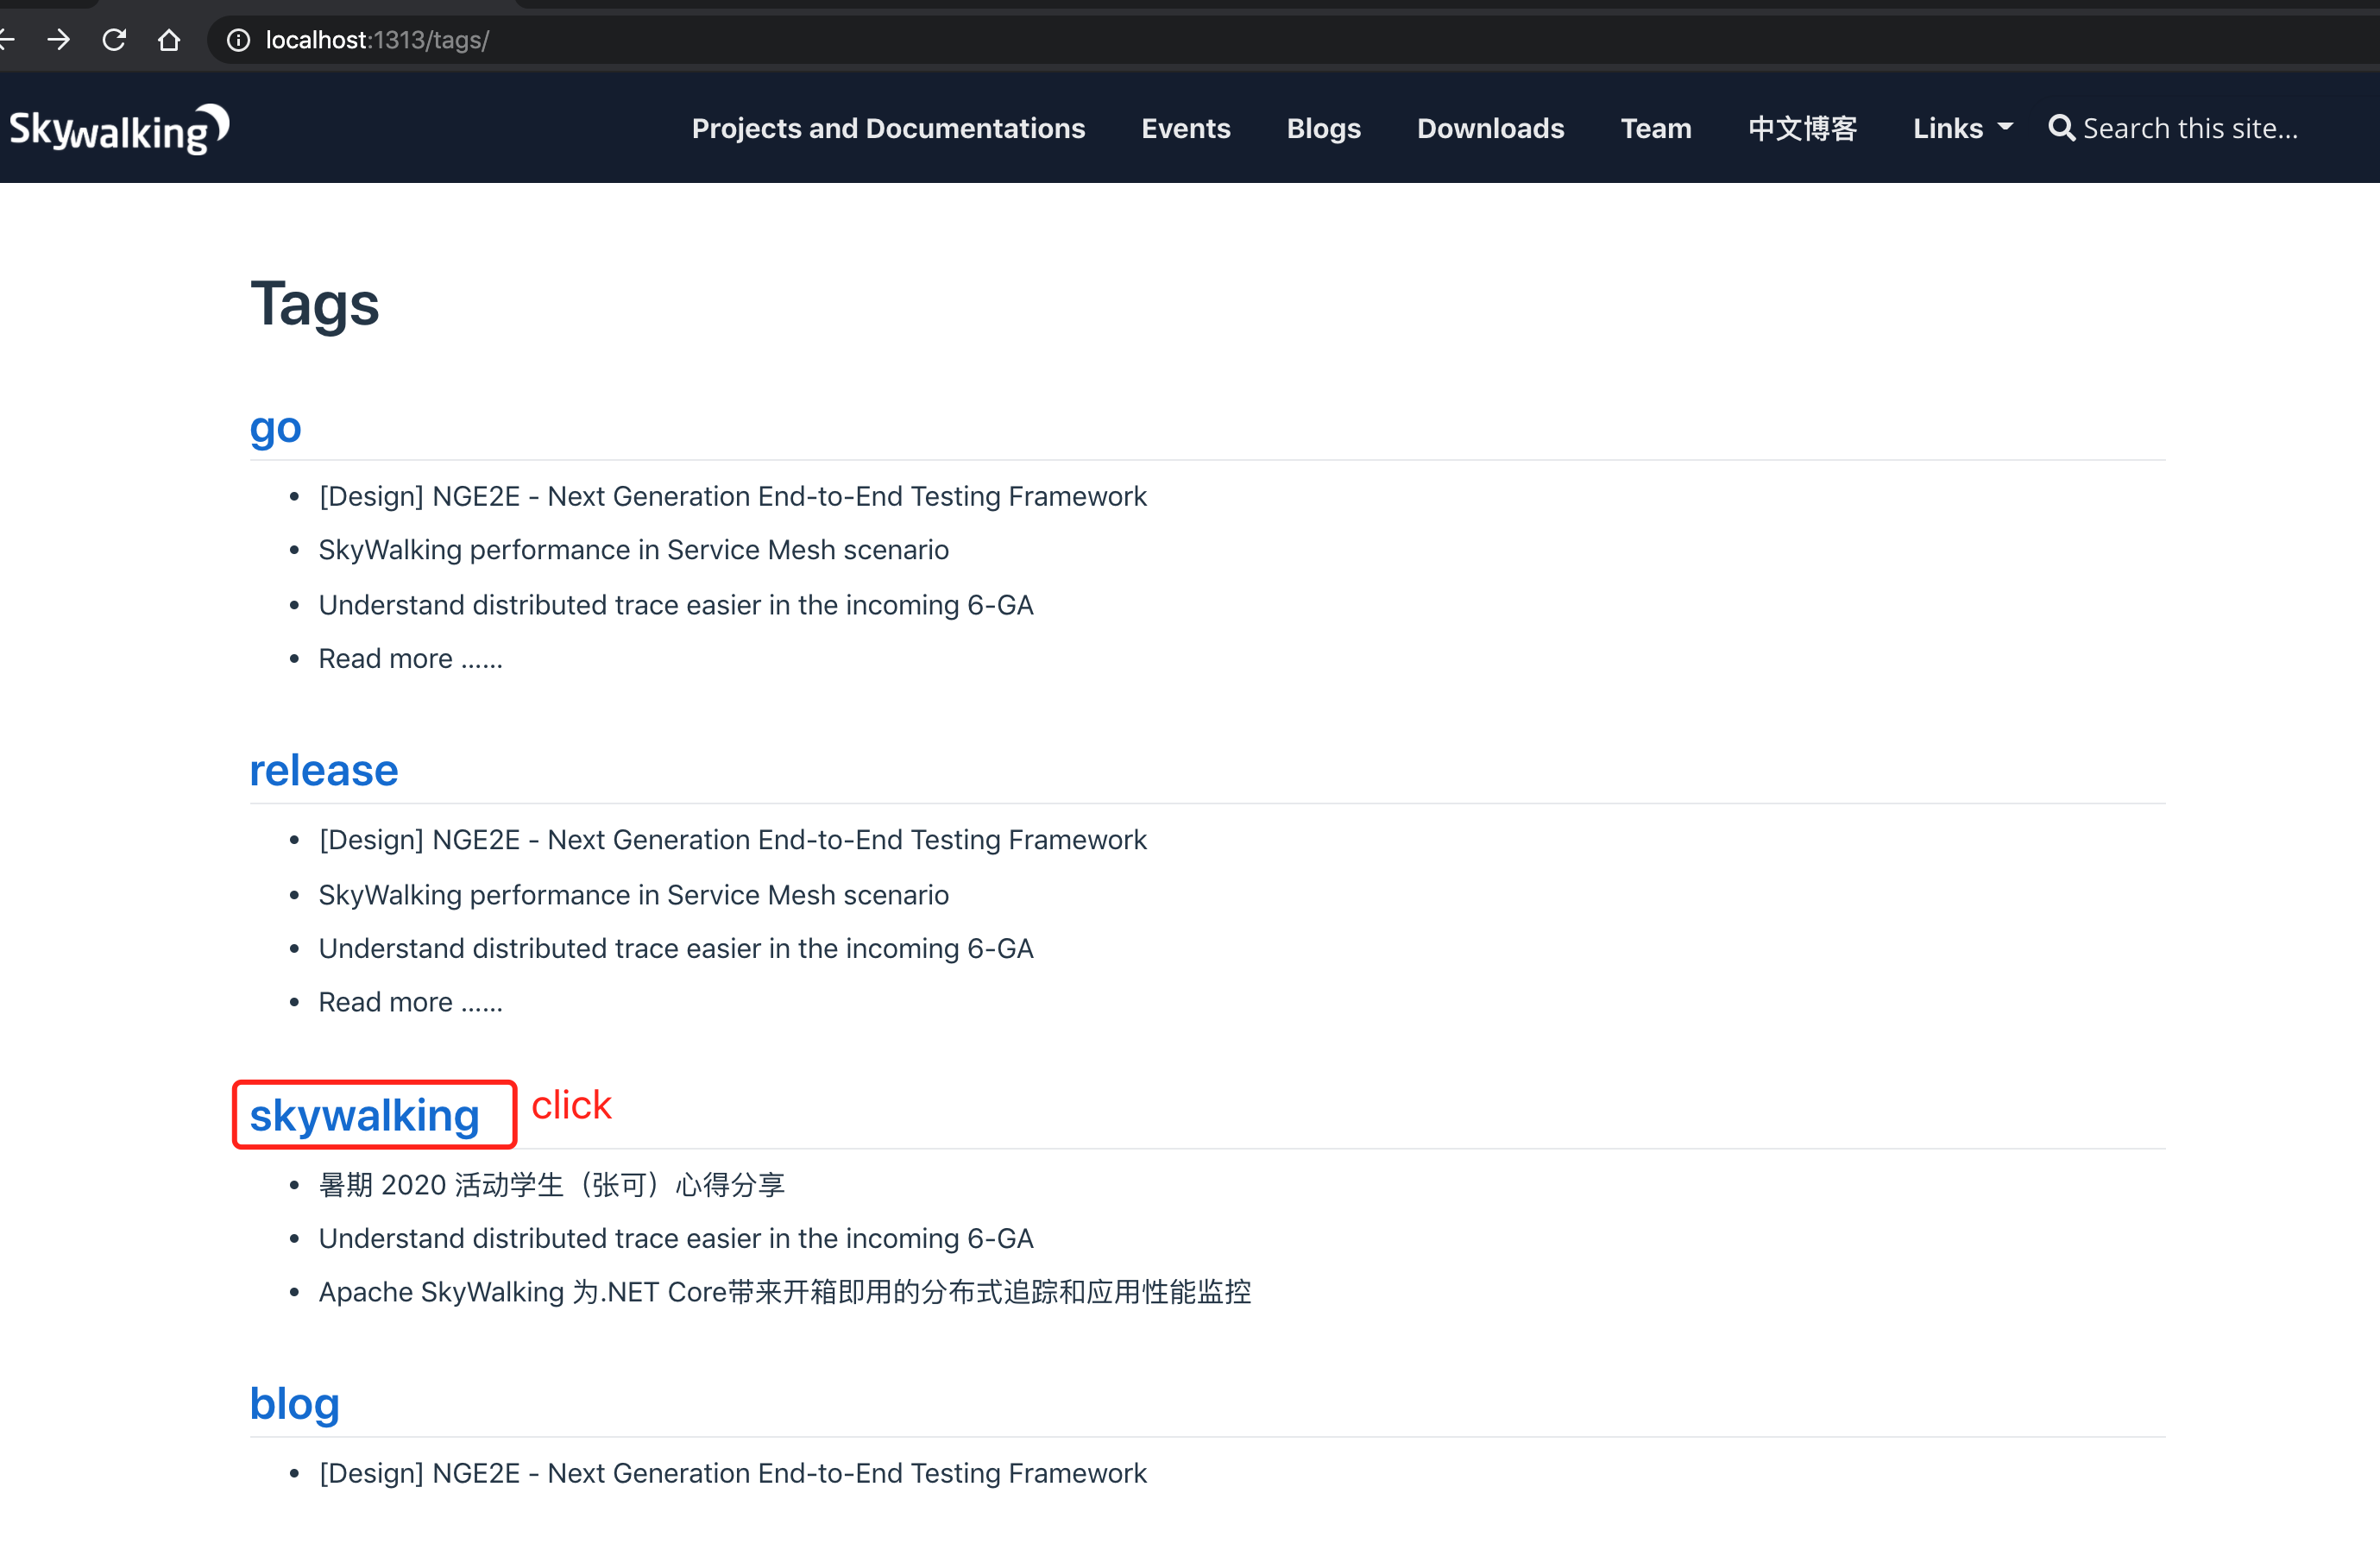2380x1550 pixels.
Task: Open Projects and Documentations menu item
Action: point(888,128)
